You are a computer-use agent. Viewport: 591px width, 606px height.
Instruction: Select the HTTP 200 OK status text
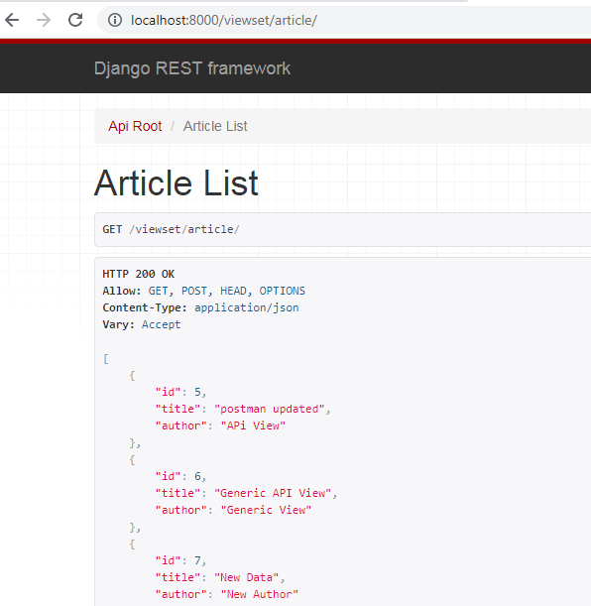[x=138, y=274]
